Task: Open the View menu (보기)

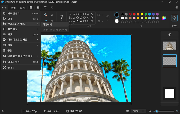Action: (x=22, y=8)
